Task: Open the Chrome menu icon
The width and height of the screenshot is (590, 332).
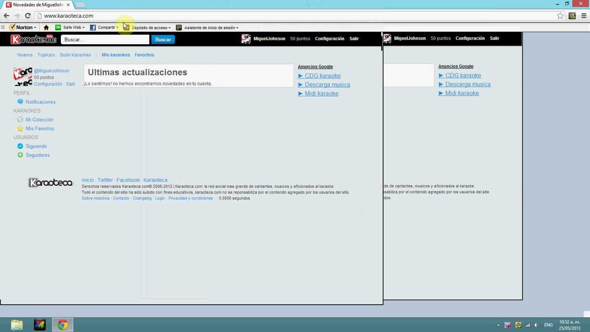Action: coord(584,16)
